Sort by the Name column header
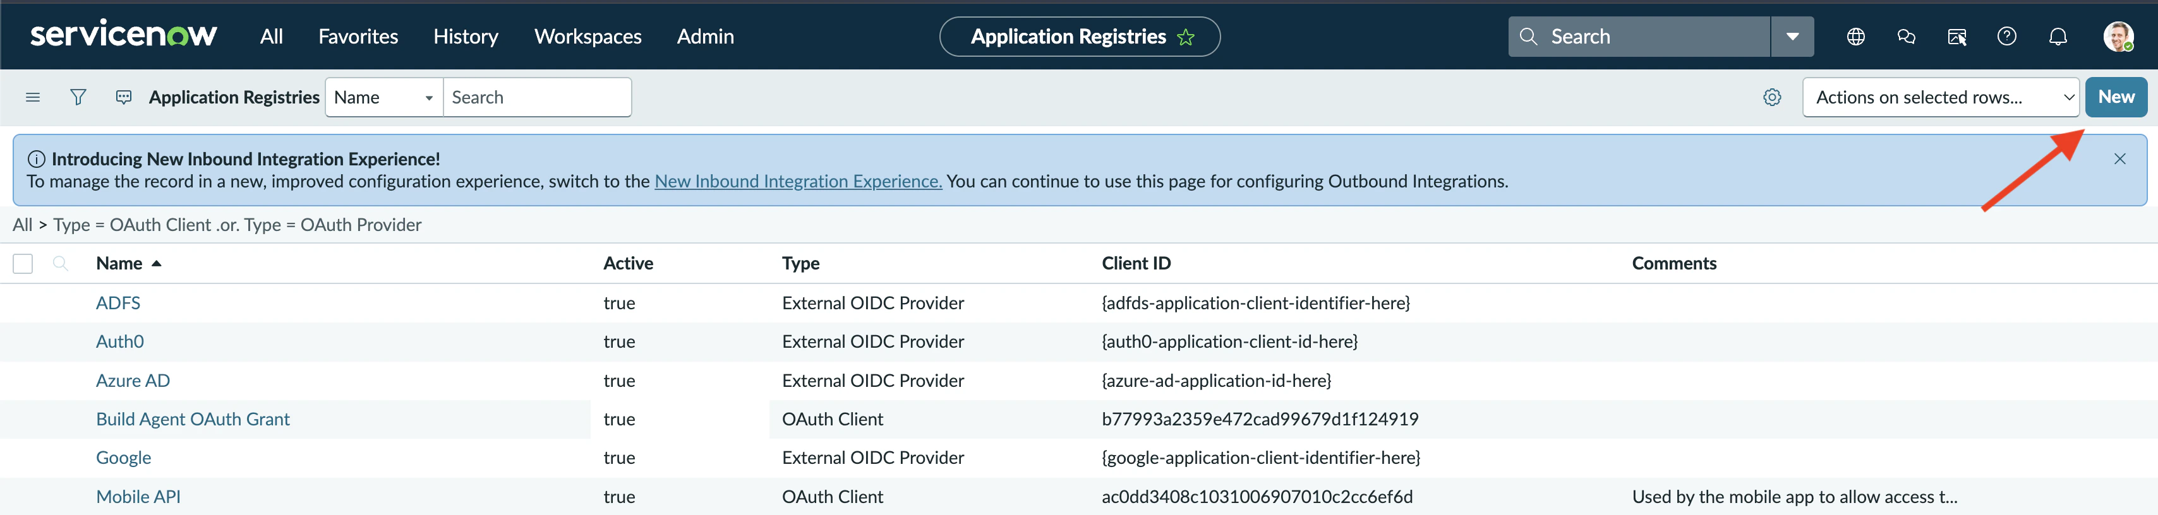 (x=119, y=263)
